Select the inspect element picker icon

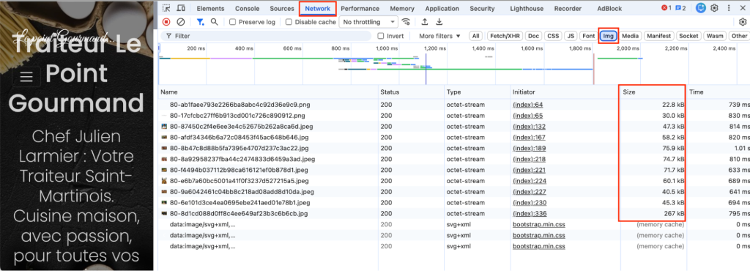coord(166,8)
